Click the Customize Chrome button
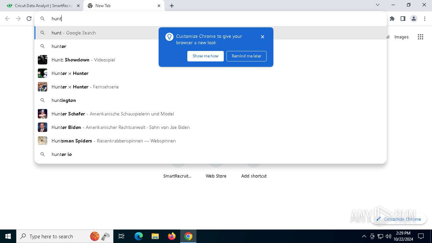 click(x=399, y=219)
